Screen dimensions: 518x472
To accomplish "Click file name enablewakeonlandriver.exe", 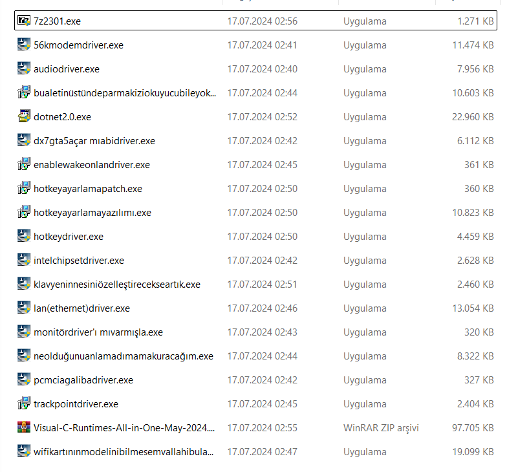I will 92,164.
